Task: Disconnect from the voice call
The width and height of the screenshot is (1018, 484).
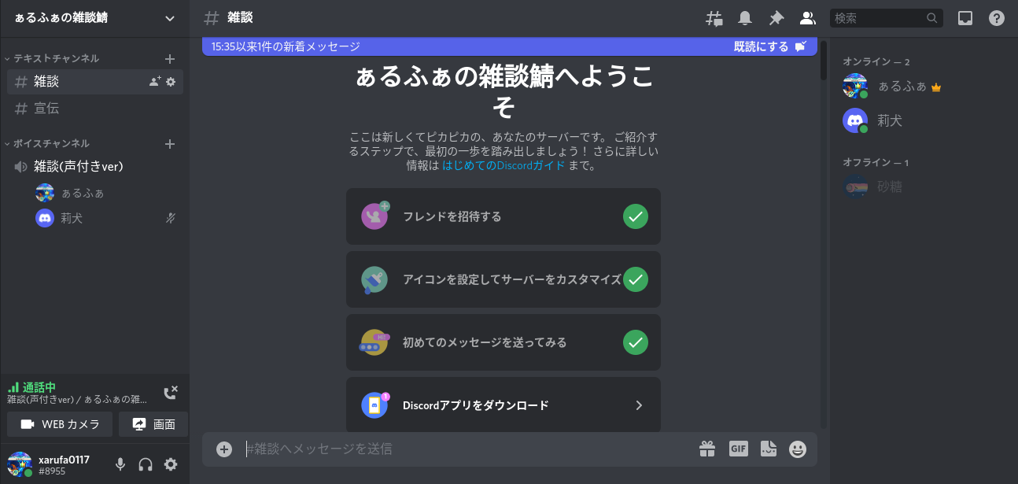Action: tap(171, 392)
